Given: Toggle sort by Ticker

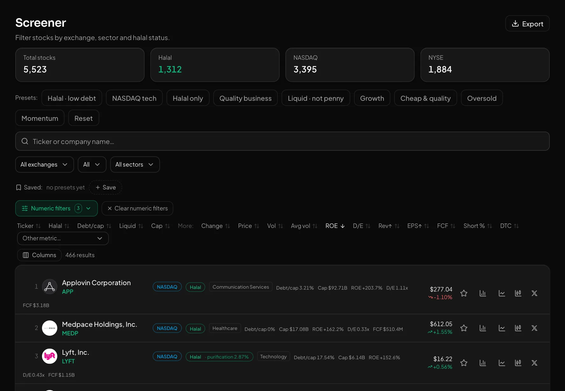Looking at the screenshot, I should [29, 226].
